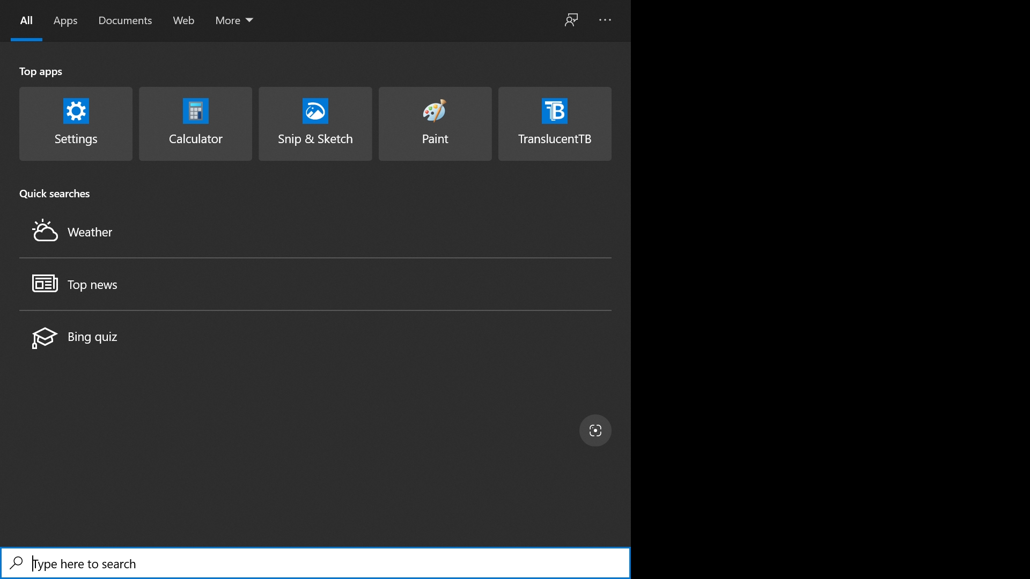The image size is (1030, 579).
Task: Open the ellipsis options menu
Action: [x=605, y=20]
